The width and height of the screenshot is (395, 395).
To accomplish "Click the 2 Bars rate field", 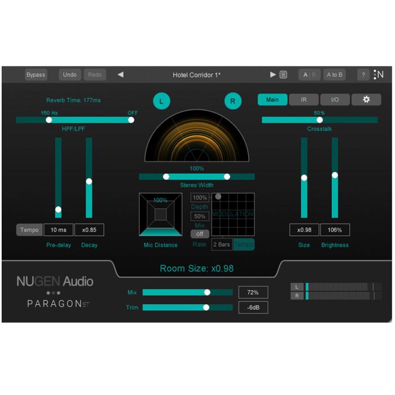I will [222, 244].
